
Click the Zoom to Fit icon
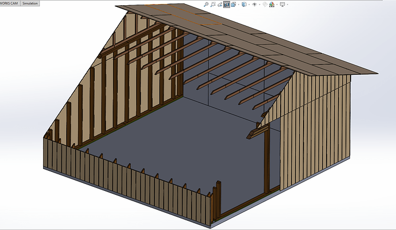pyautogui.click(x=206, y=4)
